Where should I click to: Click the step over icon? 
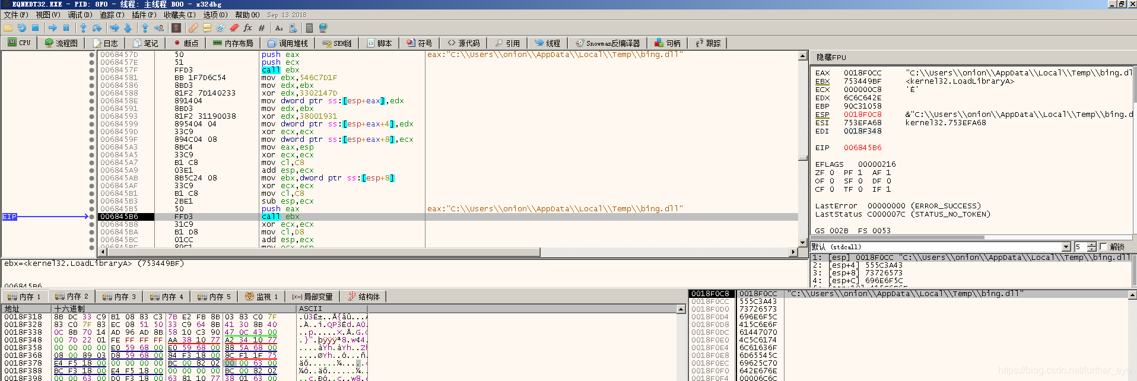coord(97,28)
